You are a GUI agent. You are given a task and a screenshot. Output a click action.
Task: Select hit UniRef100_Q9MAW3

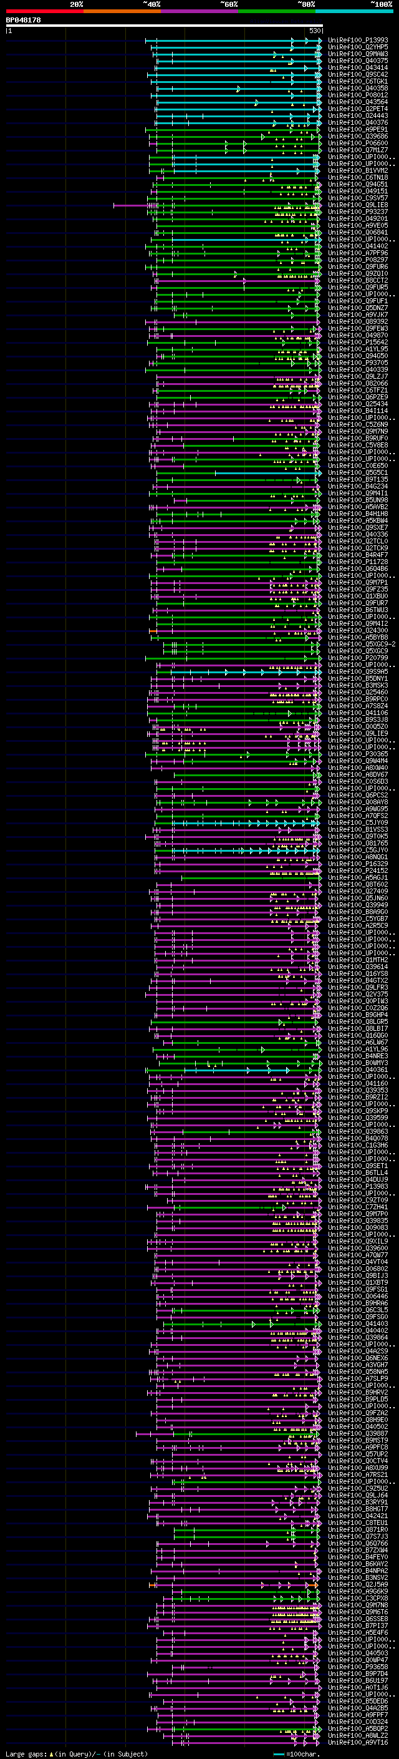pos(357,54)
